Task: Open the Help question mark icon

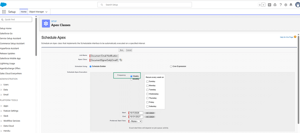Action: point(280,5)
